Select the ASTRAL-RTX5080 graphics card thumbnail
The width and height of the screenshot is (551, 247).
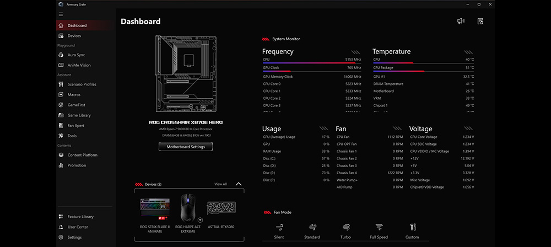click(x=221, y=209)
